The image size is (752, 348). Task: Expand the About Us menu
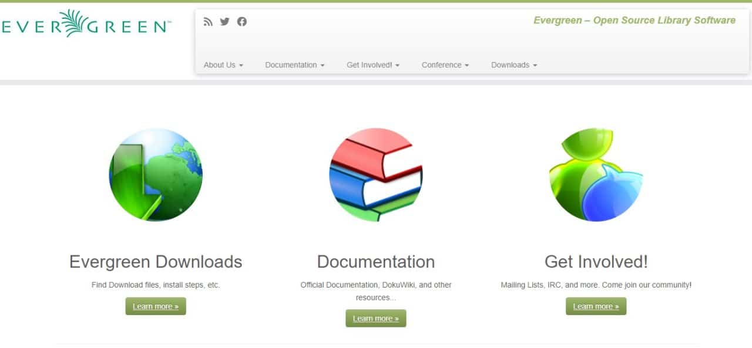pyautogui.click(x=223, y=65)
